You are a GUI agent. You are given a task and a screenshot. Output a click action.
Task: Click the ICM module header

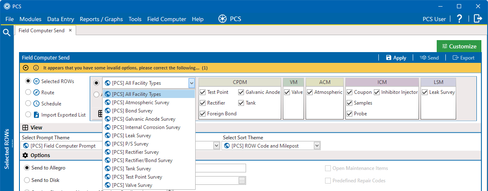pyautogui.click(x=382, y=82)
